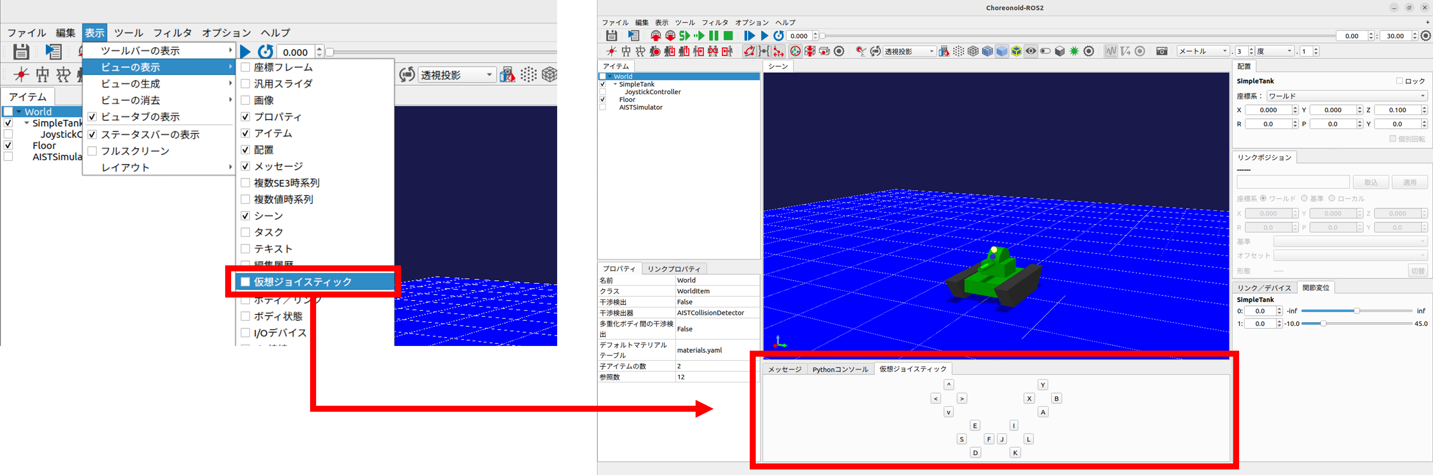Start the simulation
This screenshot has height=475, width=1433.
(x=685, y=36)
